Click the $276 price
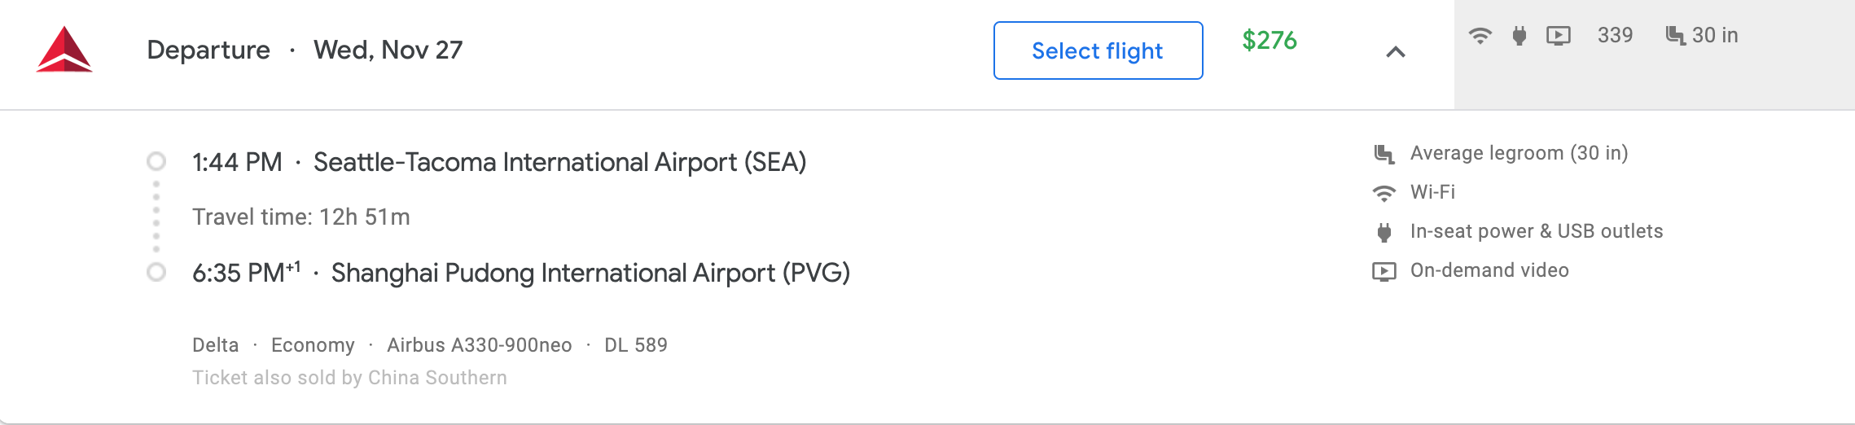Image resolution: width=1855 pixels, height=425 pixels. pos(1269,41)
